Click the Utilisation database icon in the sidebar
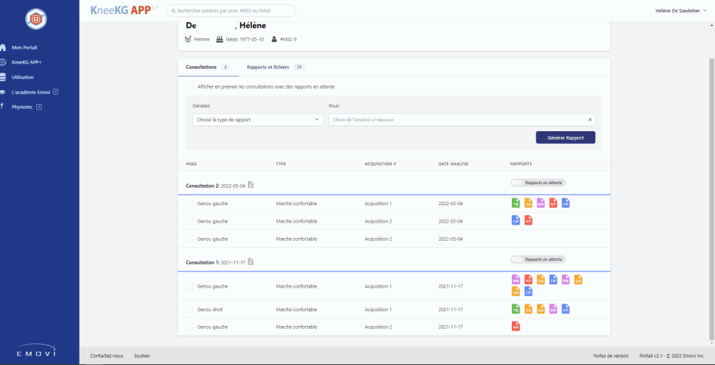The image size is (715, 365). pyautogui.click(x=3, y=77)
